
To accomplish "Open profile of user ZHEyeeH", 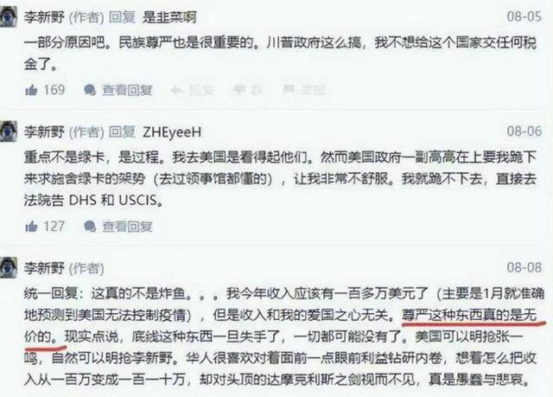I will coord(172,132).
